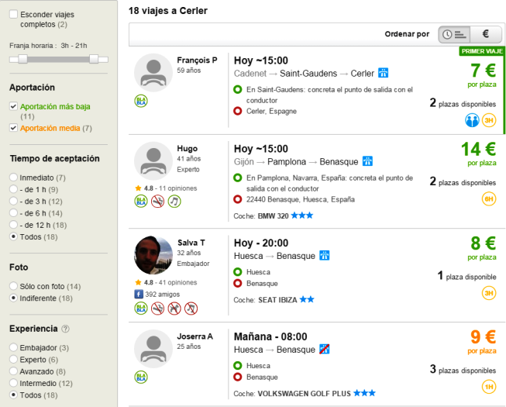Screen dimensions: 506x407
Task: Click the 6H acceptance time badge
Action: click(x=489, y=199)
